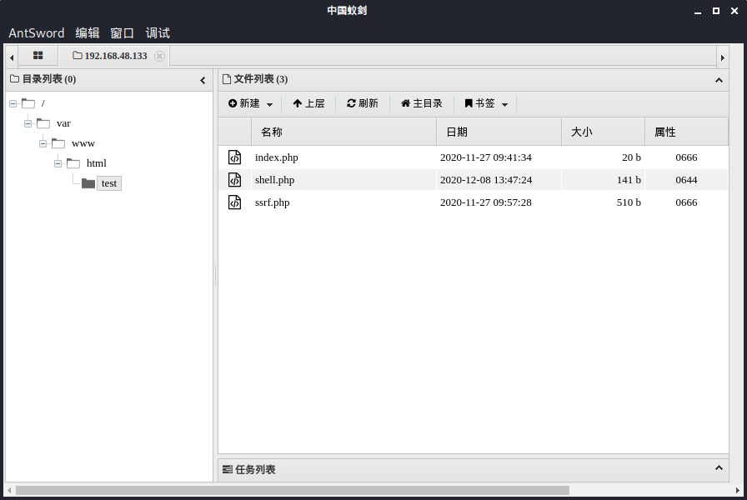Image resolution: width=747 pixels, height=500 pixels.
Task: Select the ssrf.php file name
Action: (x=272, y=202)
